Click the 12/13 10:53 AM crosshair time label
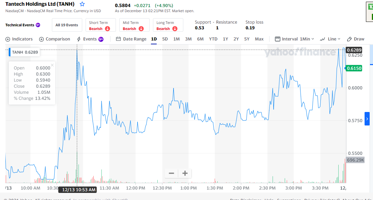This screenshot has height=200, width=373. click(77, 190)
